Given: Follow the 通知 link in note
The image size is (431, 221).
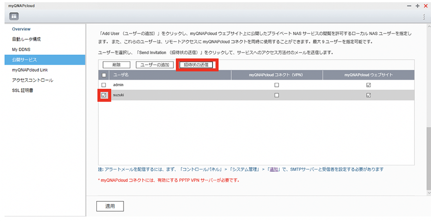Looking at the screenshot, I should (x=273, y=169).
